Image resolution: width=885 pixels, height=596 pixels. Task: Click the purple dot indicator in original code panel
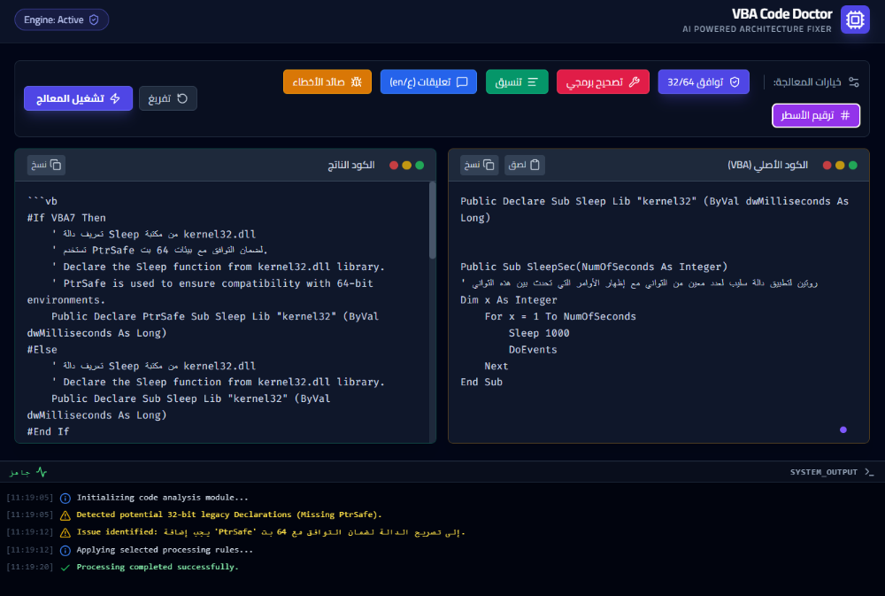(843, 430)
